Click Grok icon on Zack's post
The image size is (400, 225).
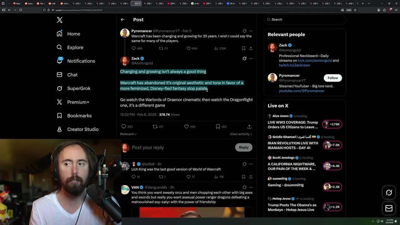244,58
